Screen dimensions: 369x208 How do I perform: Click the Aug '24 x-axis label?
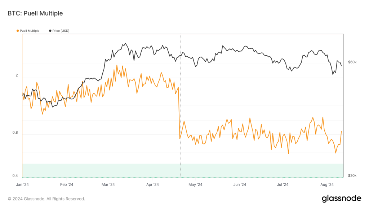[326, 185]
